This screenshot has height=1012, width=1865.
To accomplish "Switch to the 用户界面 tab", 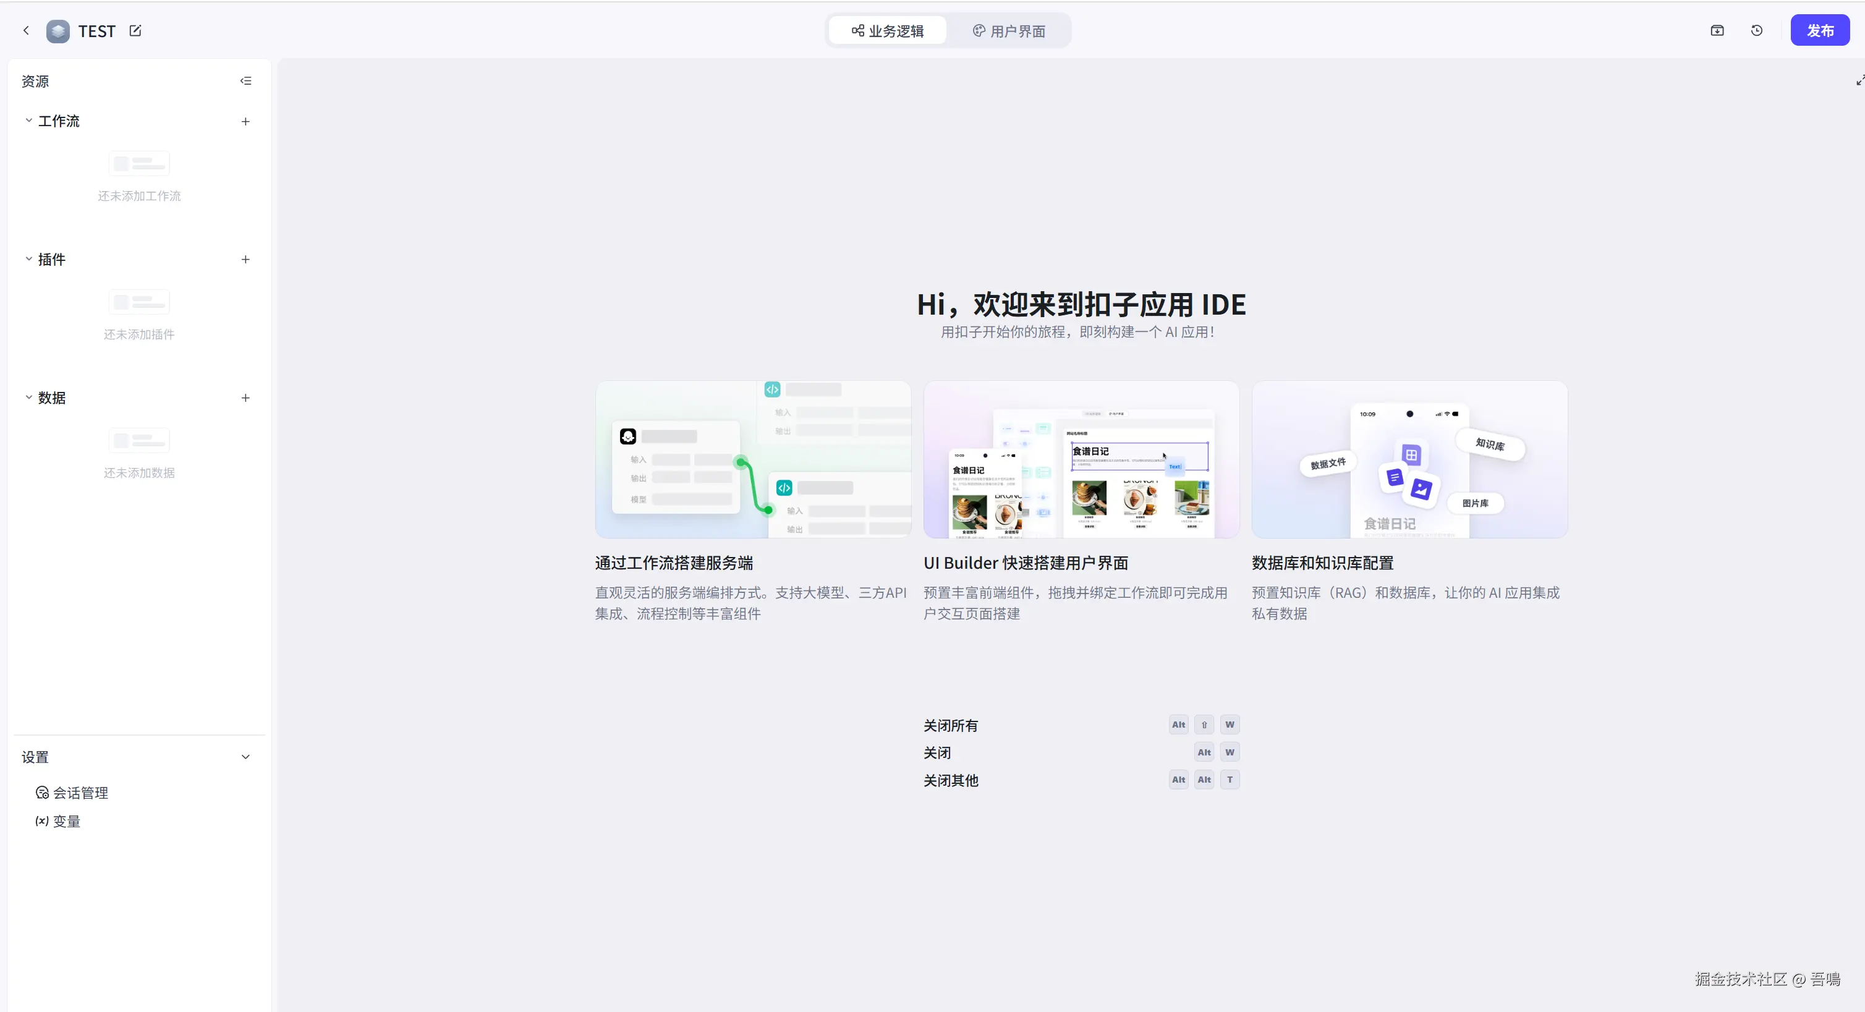I will click(x=1008, y=31).
